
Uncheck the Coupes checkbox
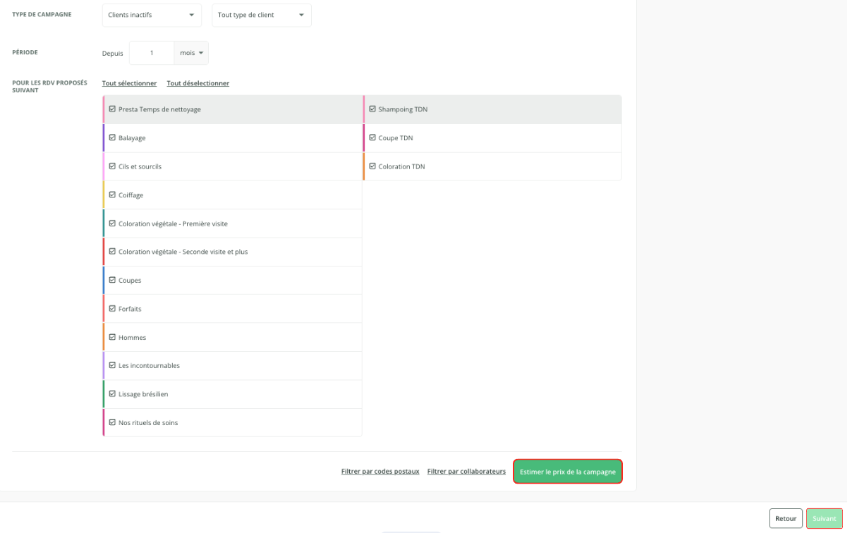pyautogui.click(x=112, y=281)
